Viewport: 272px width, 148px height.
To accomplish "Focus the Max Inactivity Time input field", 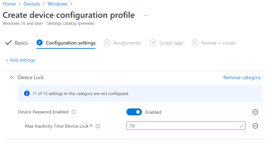I will 186,126.
